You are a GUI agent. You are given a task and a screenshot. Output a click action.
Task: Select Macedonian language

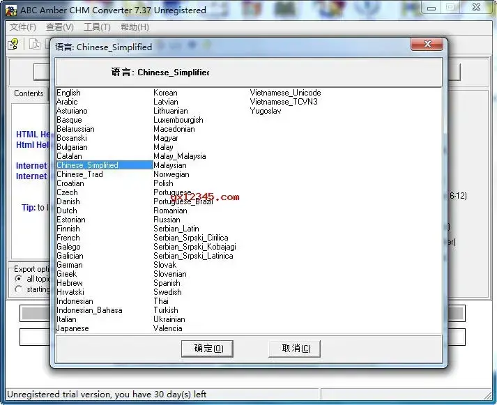[x=174, y=129]
